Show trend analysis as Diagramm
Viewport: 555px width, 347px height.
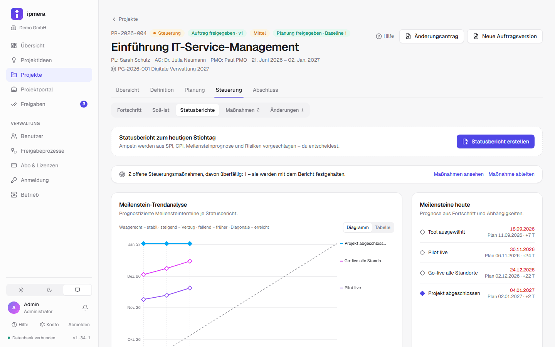[358, 227]
